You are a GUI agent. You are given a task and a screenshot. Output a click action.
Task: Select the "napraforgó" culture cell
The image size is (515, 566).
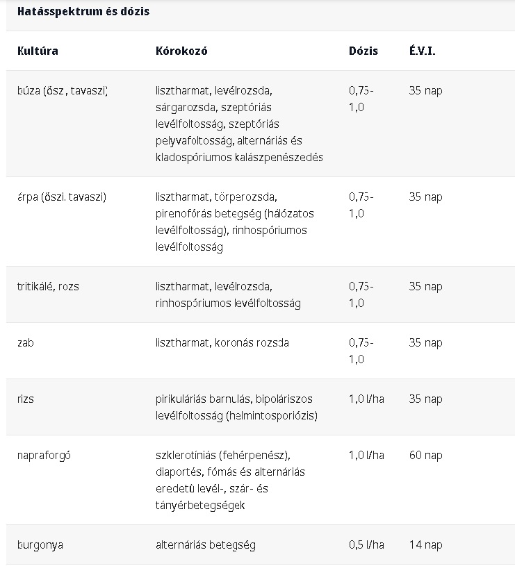44,456
